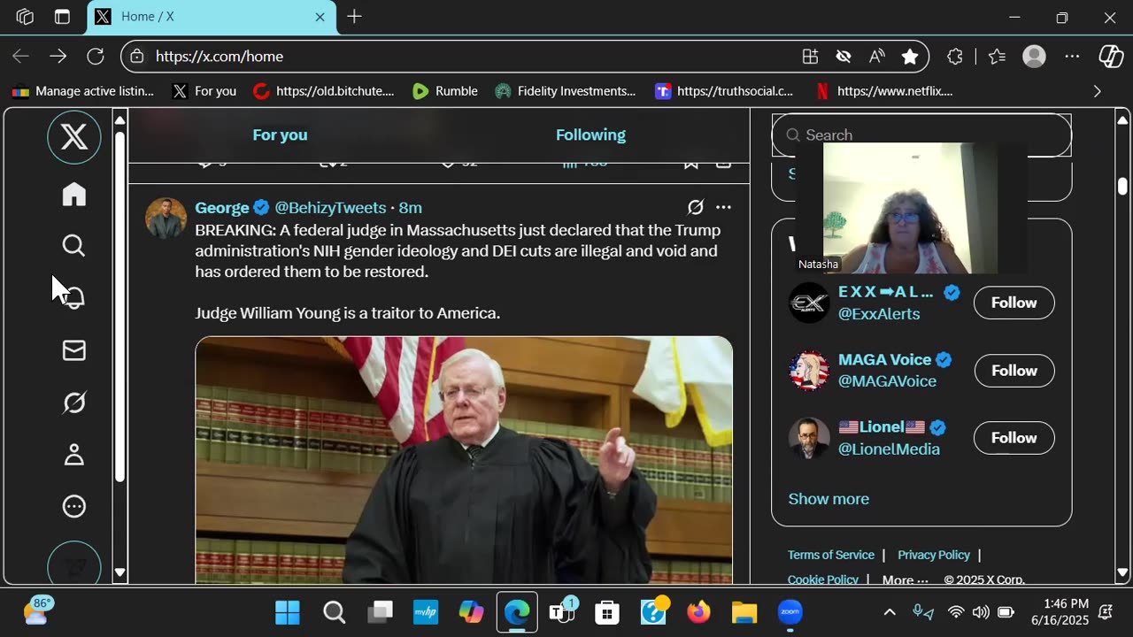Follow the MAGA Voice account
This screenshot has width=1133, height=637.
pyautogui.click(x=1014, y=371)
